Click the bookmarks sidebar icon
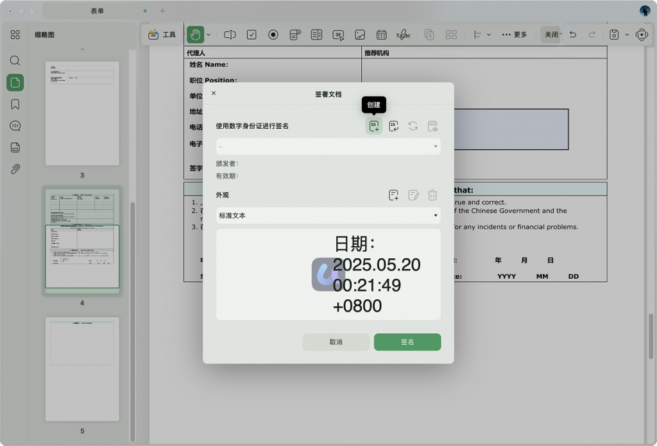 pos(15,104)
